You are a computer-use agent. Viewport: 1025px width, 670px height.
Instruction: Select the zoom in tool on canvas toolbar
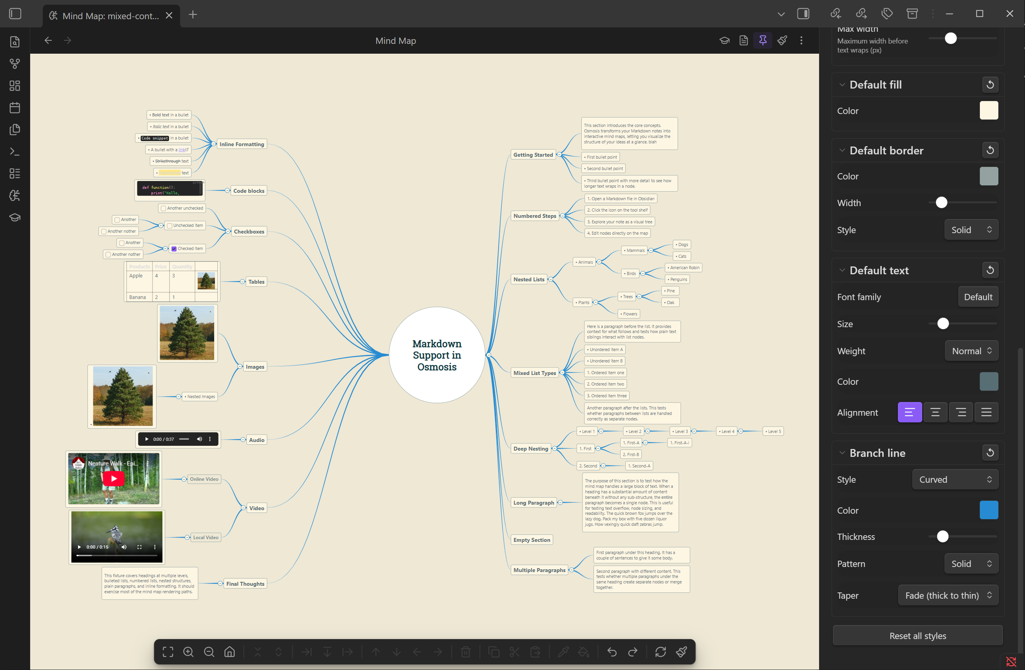pos(188,652)
